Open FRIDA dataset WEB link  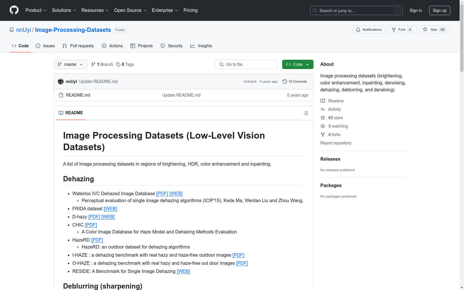[x=110, y=209]
